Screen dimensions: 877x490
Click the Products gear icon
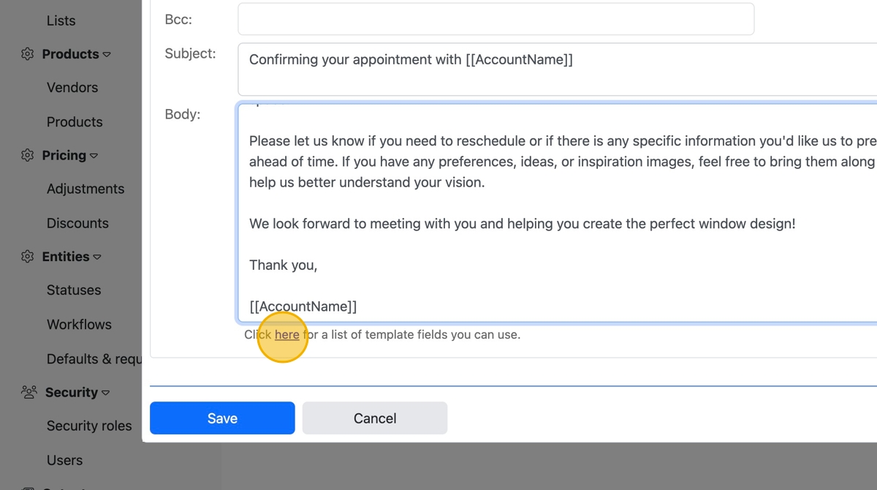28,54
